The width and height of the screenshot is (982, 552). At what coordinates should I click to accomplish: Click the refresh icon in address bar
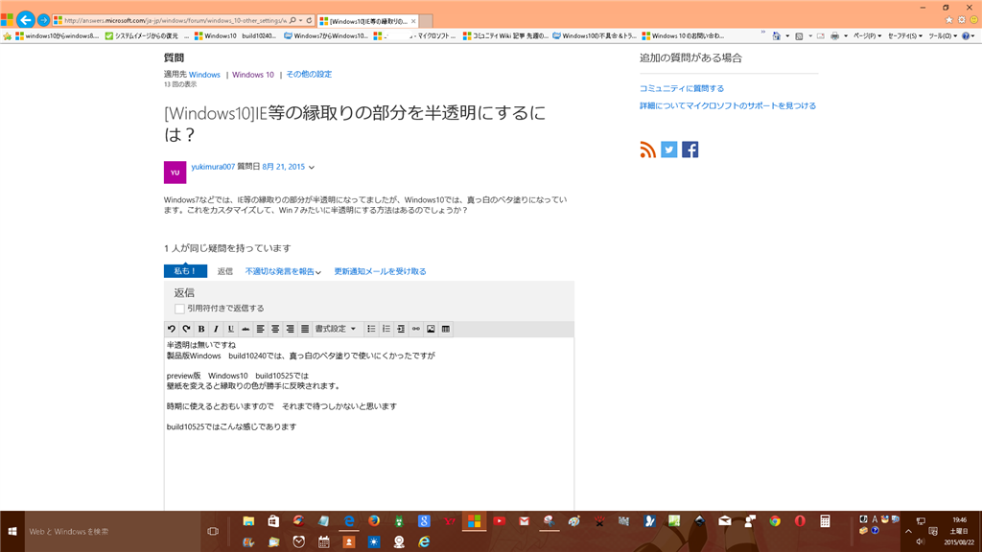click(x=309, y=21)
